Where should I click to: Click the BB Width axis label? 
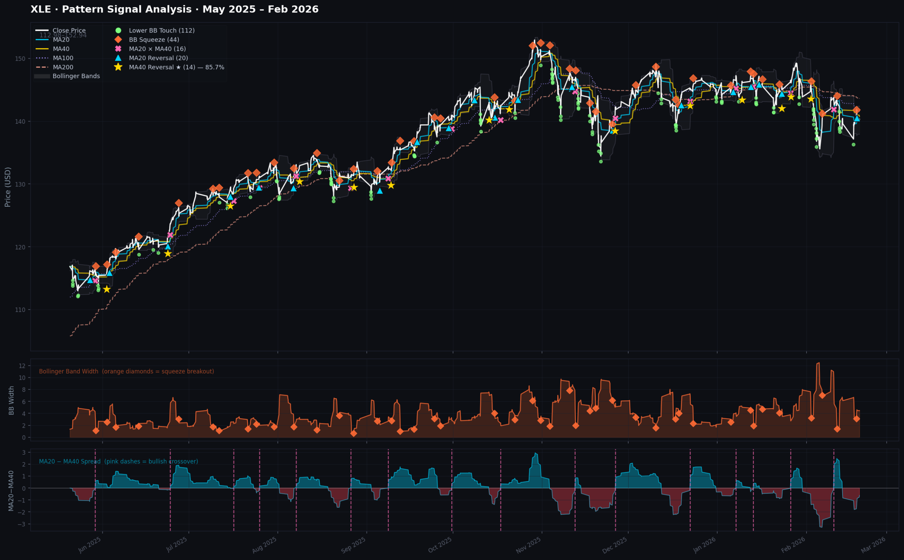(11, 400)
